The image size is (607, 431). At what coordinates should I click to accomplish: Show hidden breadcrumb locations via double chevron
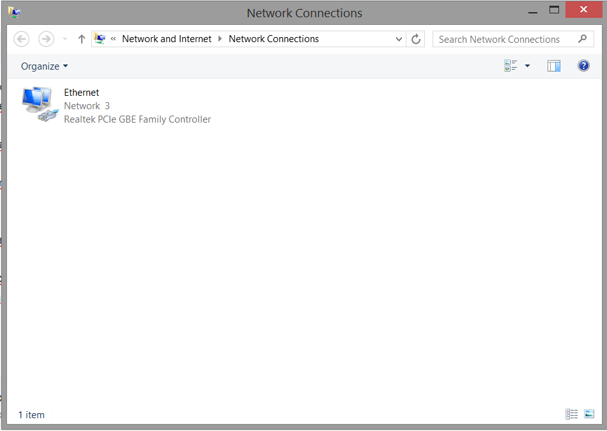[113, 39]
